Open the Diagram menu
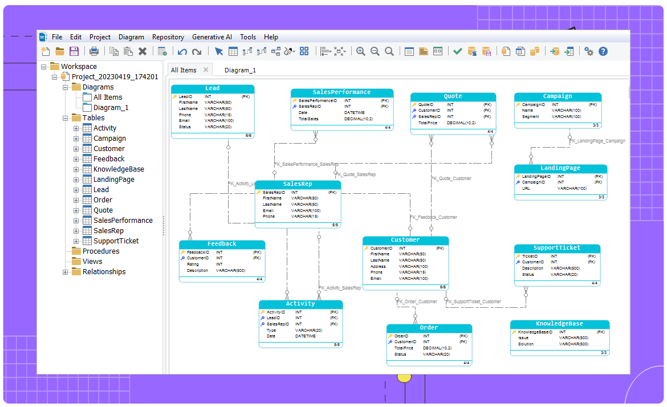Screen dimensions: 667x407 pos(131,37)
